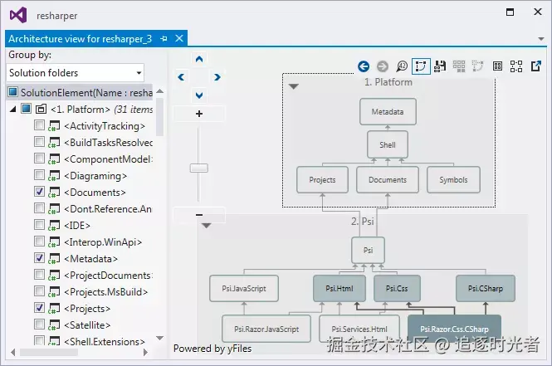Screen dimensions: 552x366
Task: Click the project icon next to Diagraming
Action: pyautogui.click(x=54, y=175)
